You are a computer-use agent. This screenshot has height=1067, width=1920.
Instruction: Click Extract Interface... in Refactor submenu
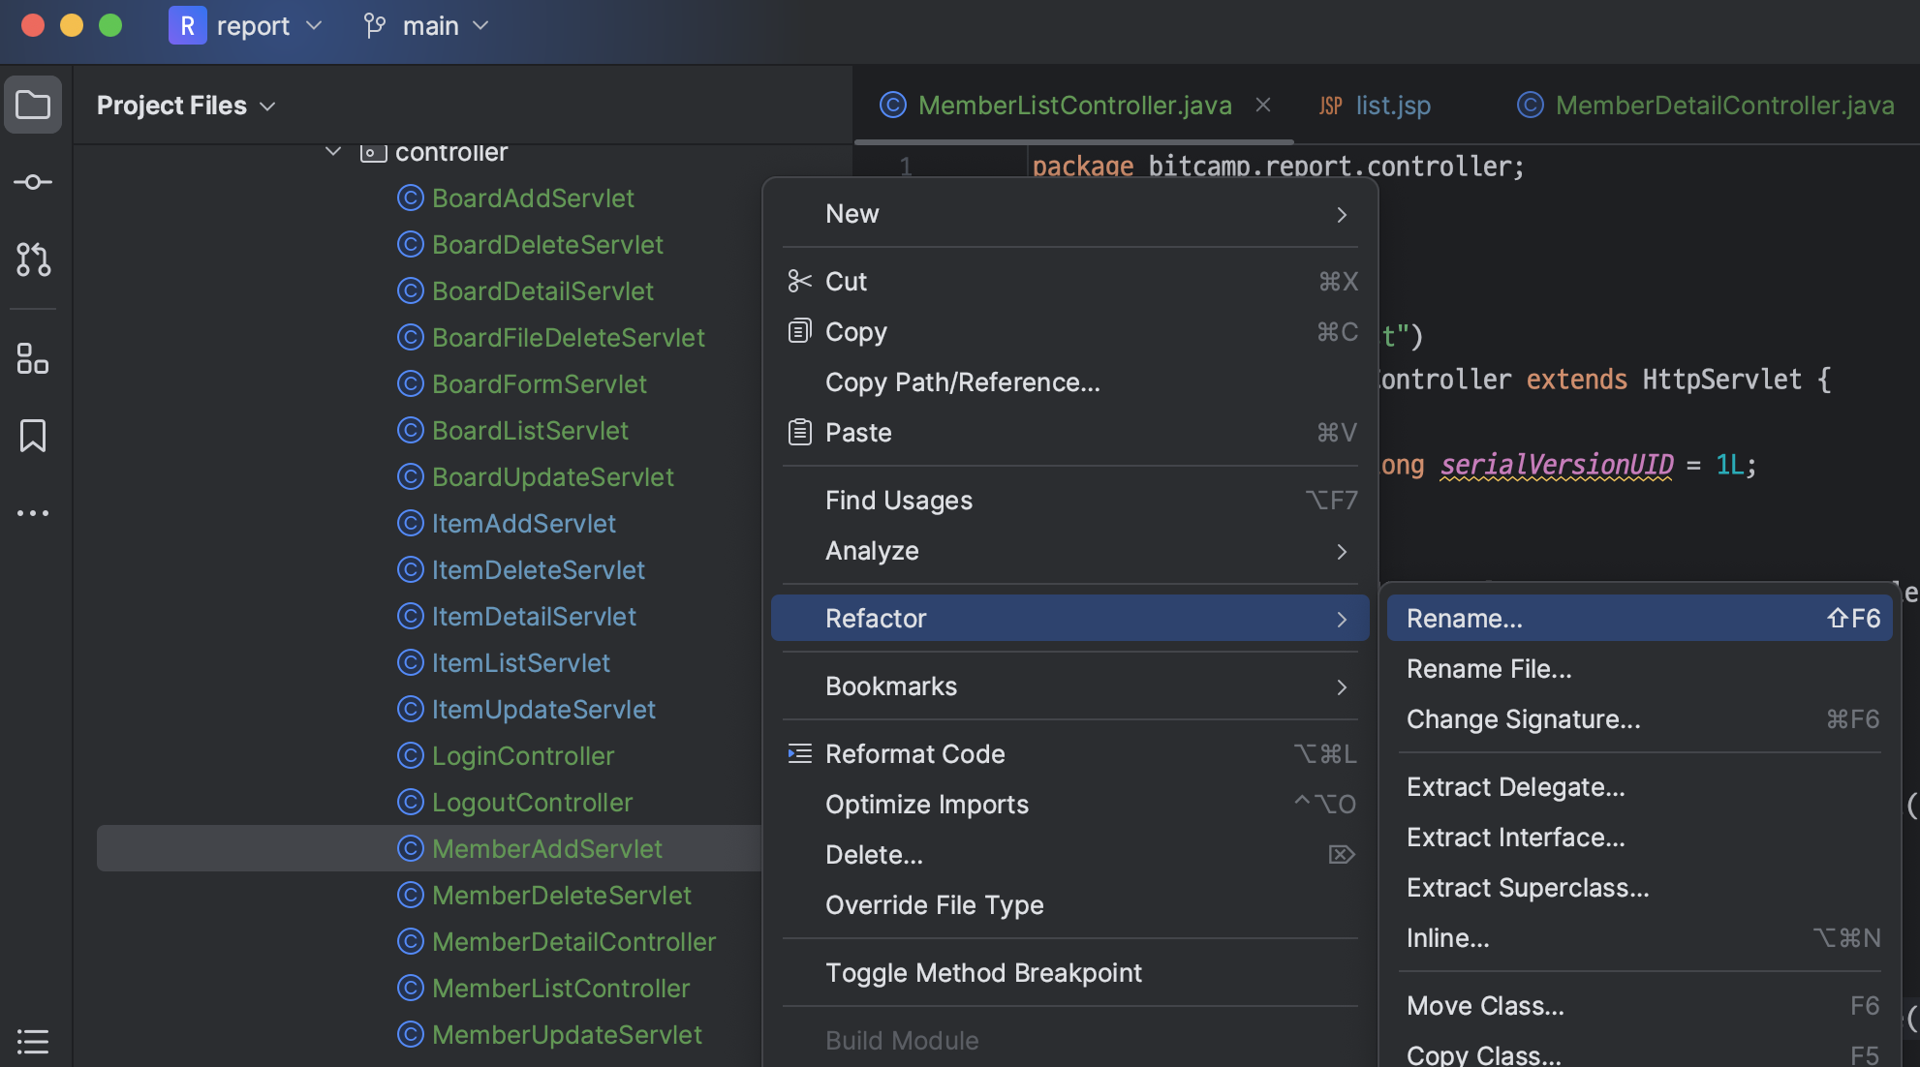click(1515, 838)
